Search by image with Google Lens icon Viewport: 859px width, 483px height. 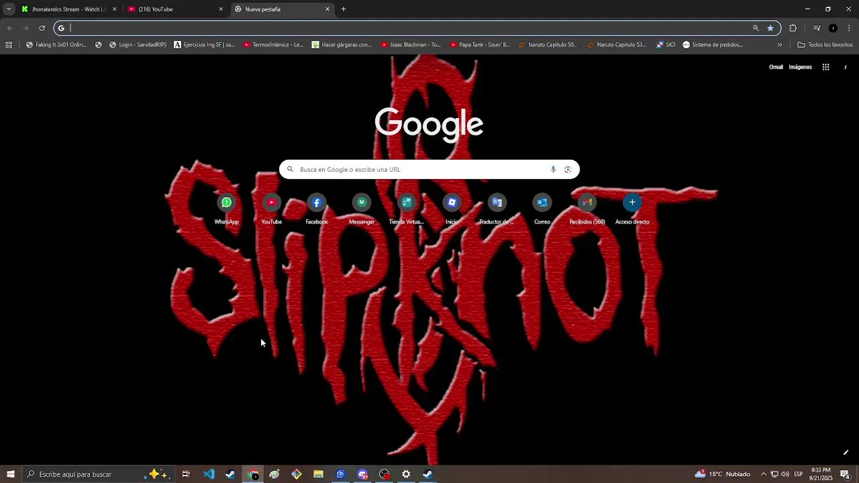point(568,169)
